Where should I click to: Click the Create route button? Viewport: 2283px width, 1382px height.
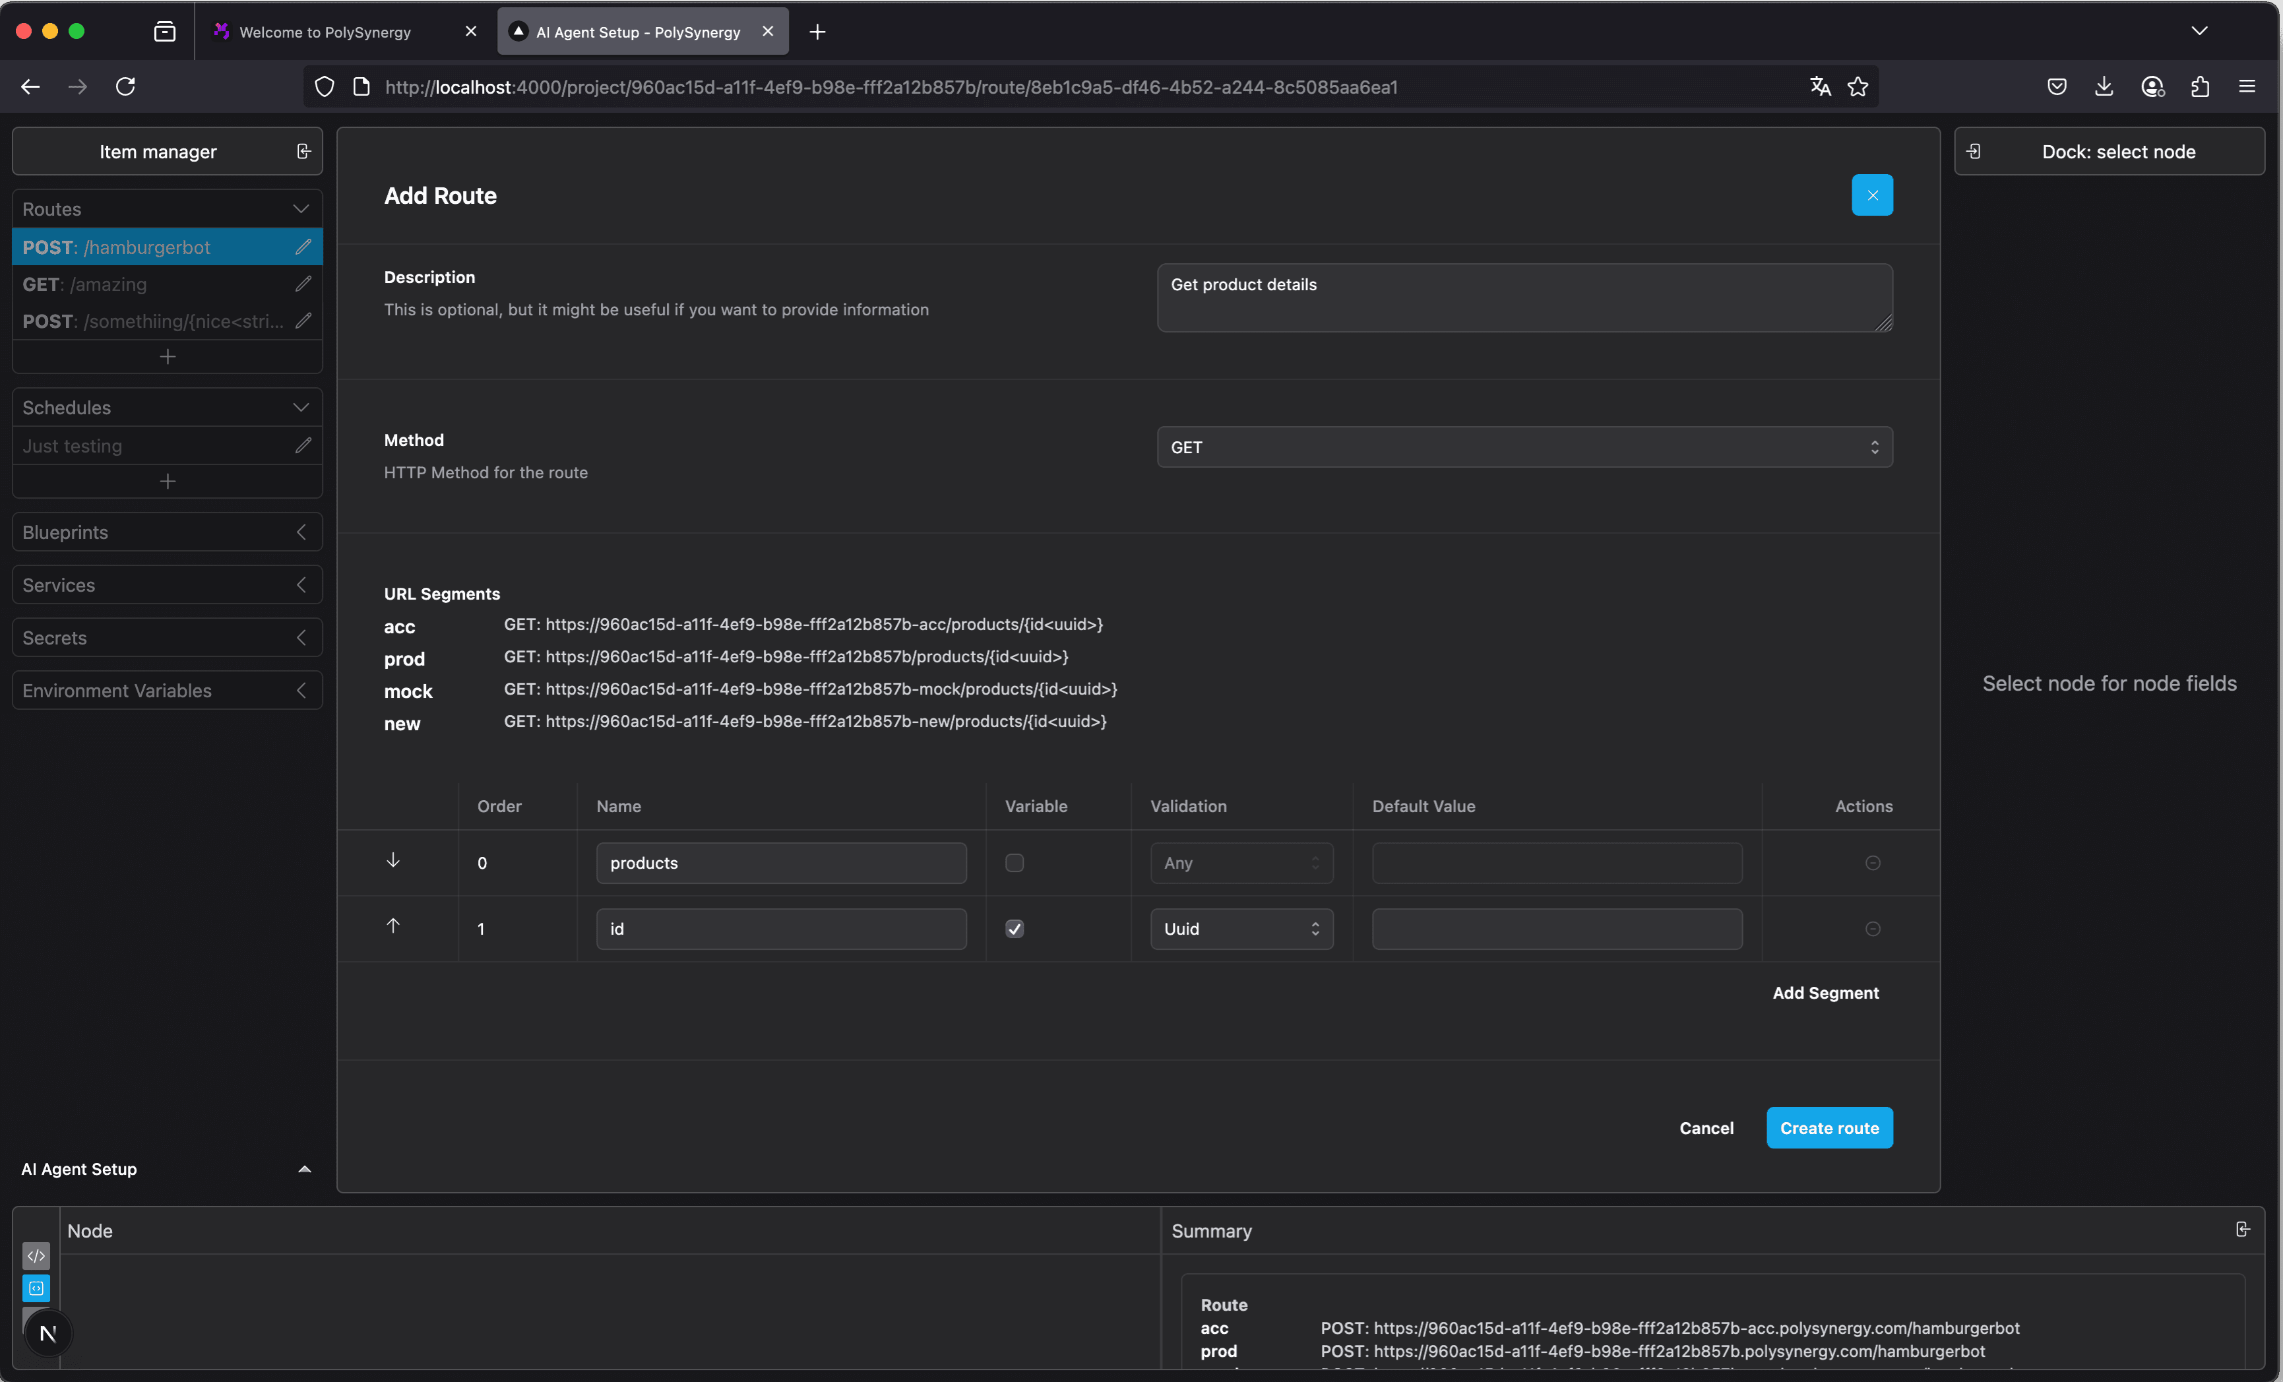1829,1128
